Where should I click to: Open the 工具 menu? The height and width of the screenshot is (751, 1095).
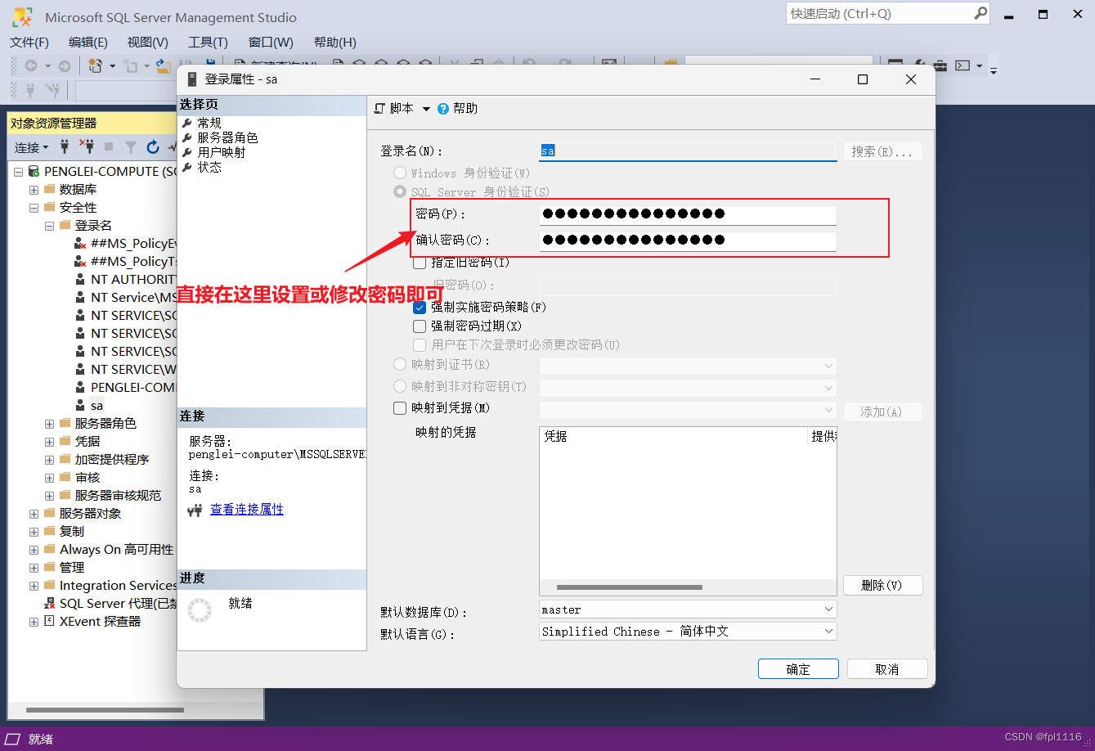point(207,42)
